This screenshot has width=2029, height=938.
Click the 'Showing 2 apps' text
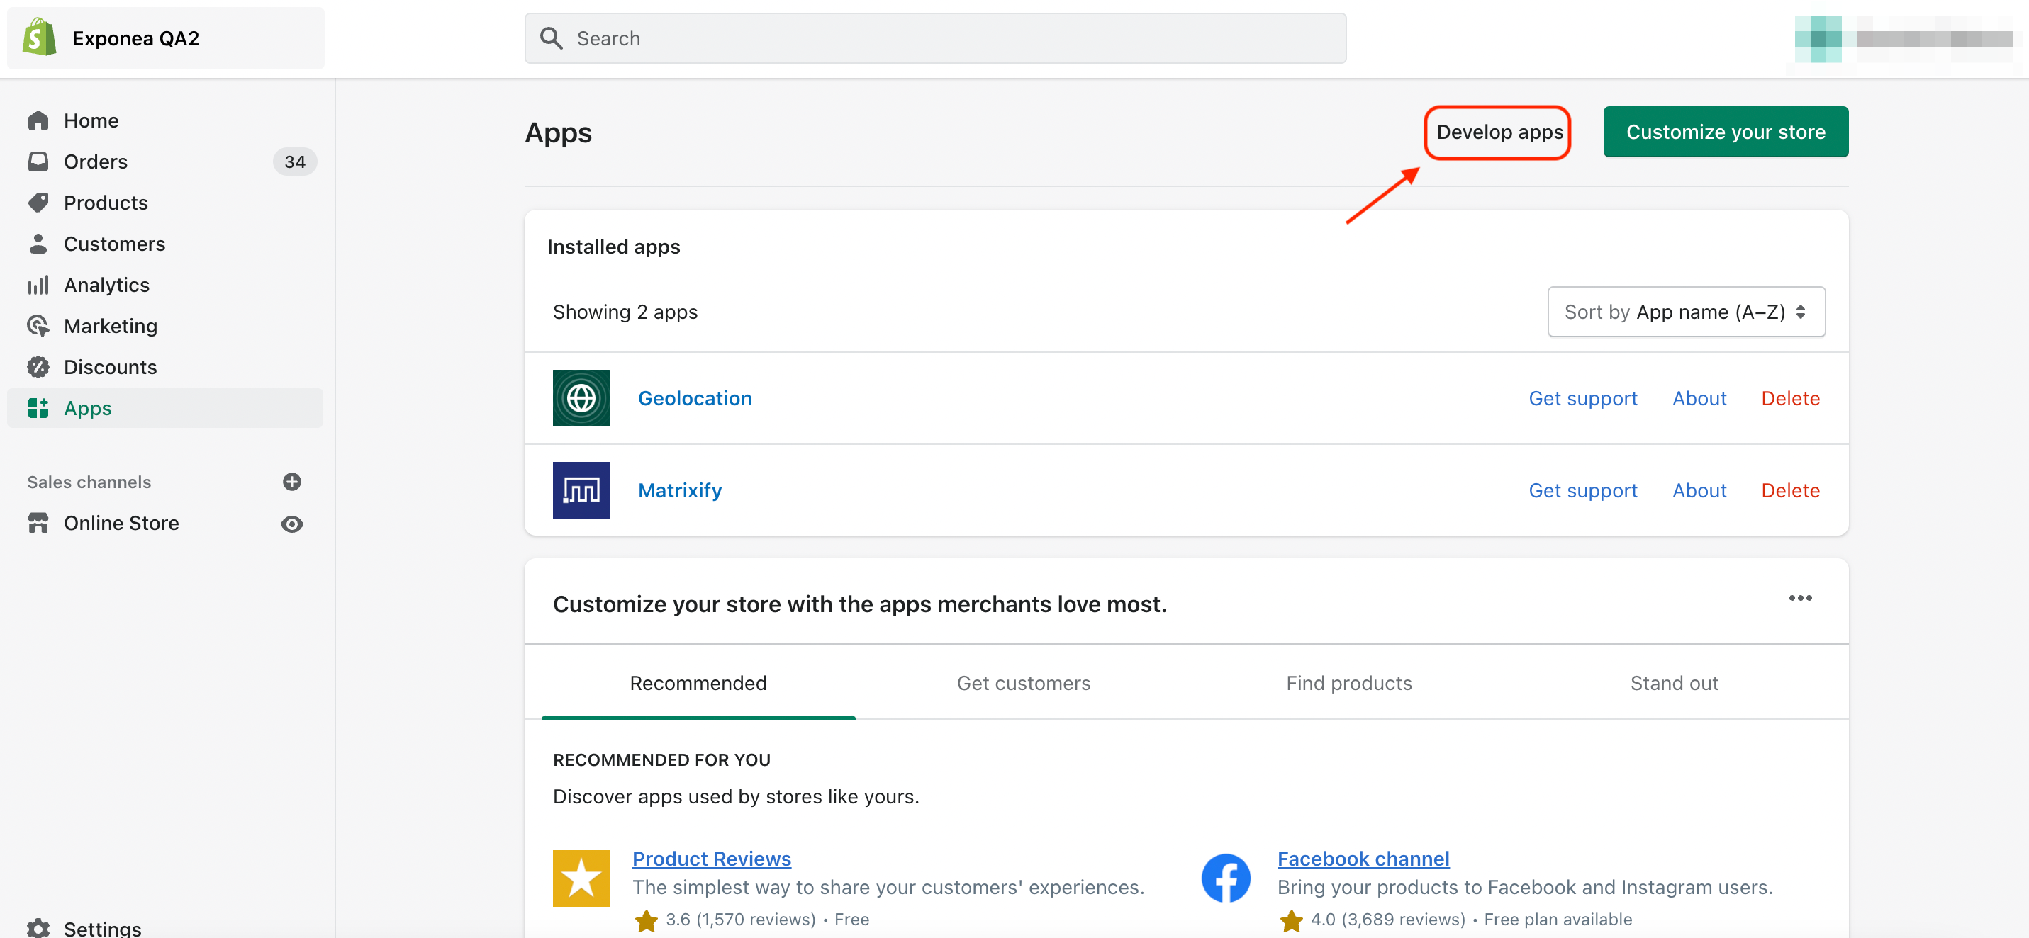pos(625,312)
